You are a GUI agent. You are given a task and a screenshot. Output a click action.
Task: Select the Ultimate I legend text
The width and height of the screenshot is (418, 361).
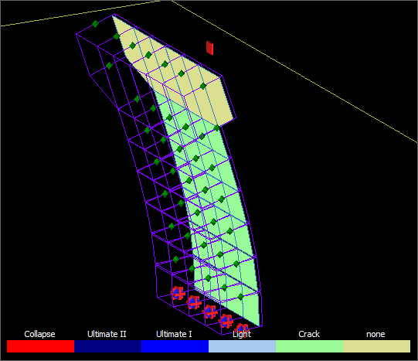point(174,334)
